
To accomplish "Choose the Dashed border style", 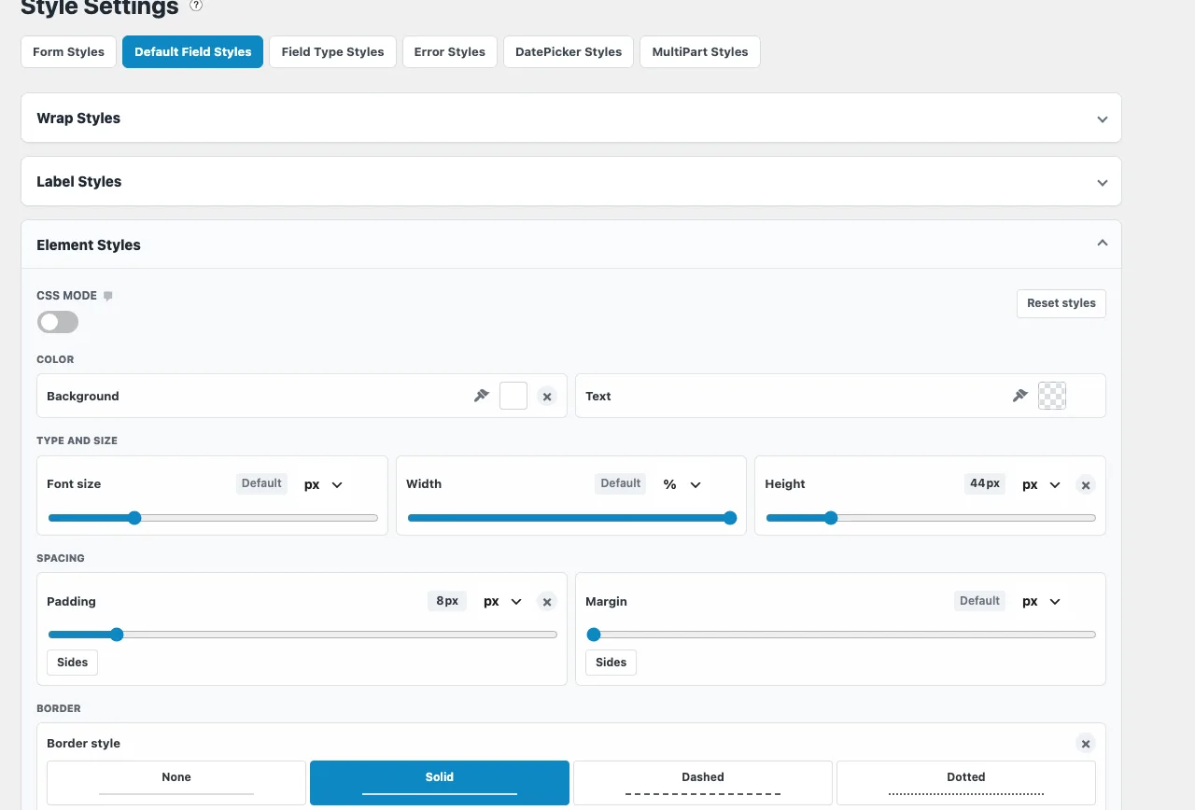I will tap(703, 782).
